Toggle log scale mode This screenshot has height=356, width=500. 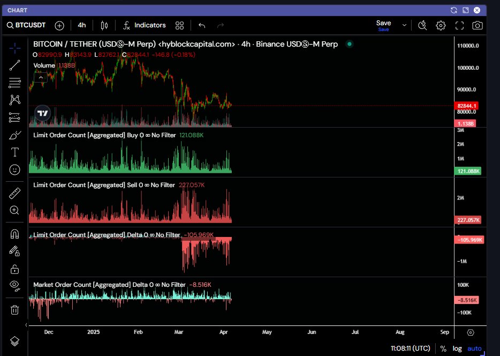click(457, 348)
